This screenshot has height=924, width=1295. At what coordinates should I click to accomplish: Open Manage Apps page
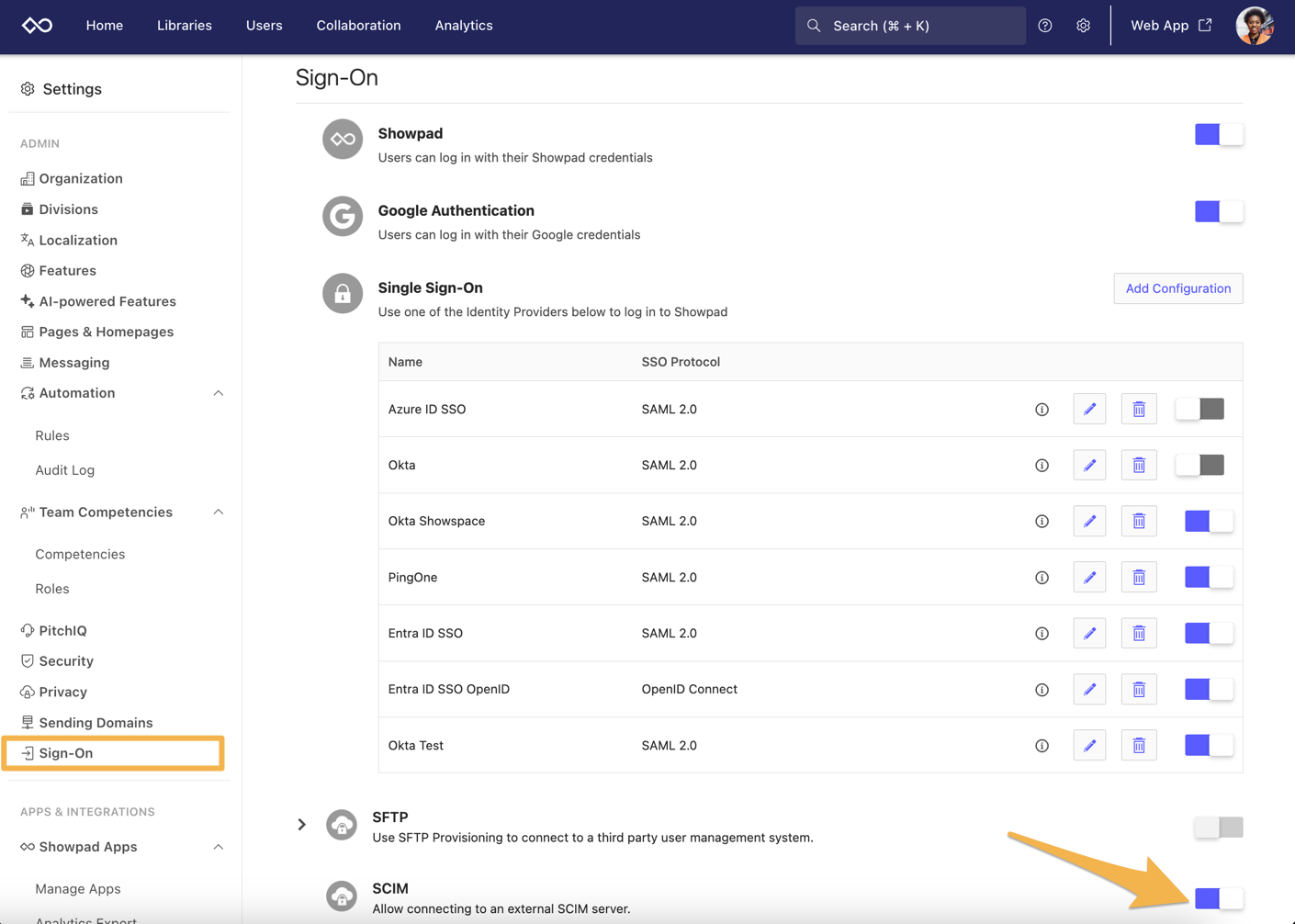[78, 889]
